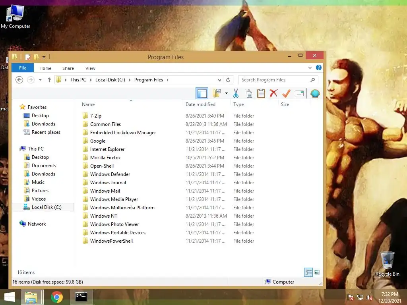This screenshot has width=407, height=305.
Task: Open Recent places in Favorites
Action: [46, 132]
